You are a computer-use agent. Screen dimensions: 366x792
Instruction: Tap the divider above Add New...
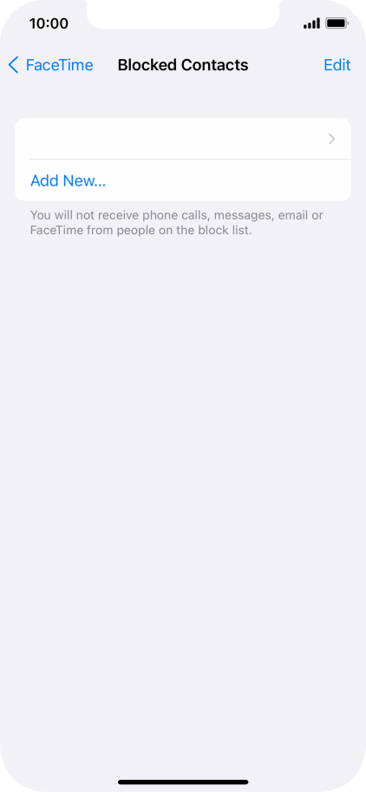(190, 159)
